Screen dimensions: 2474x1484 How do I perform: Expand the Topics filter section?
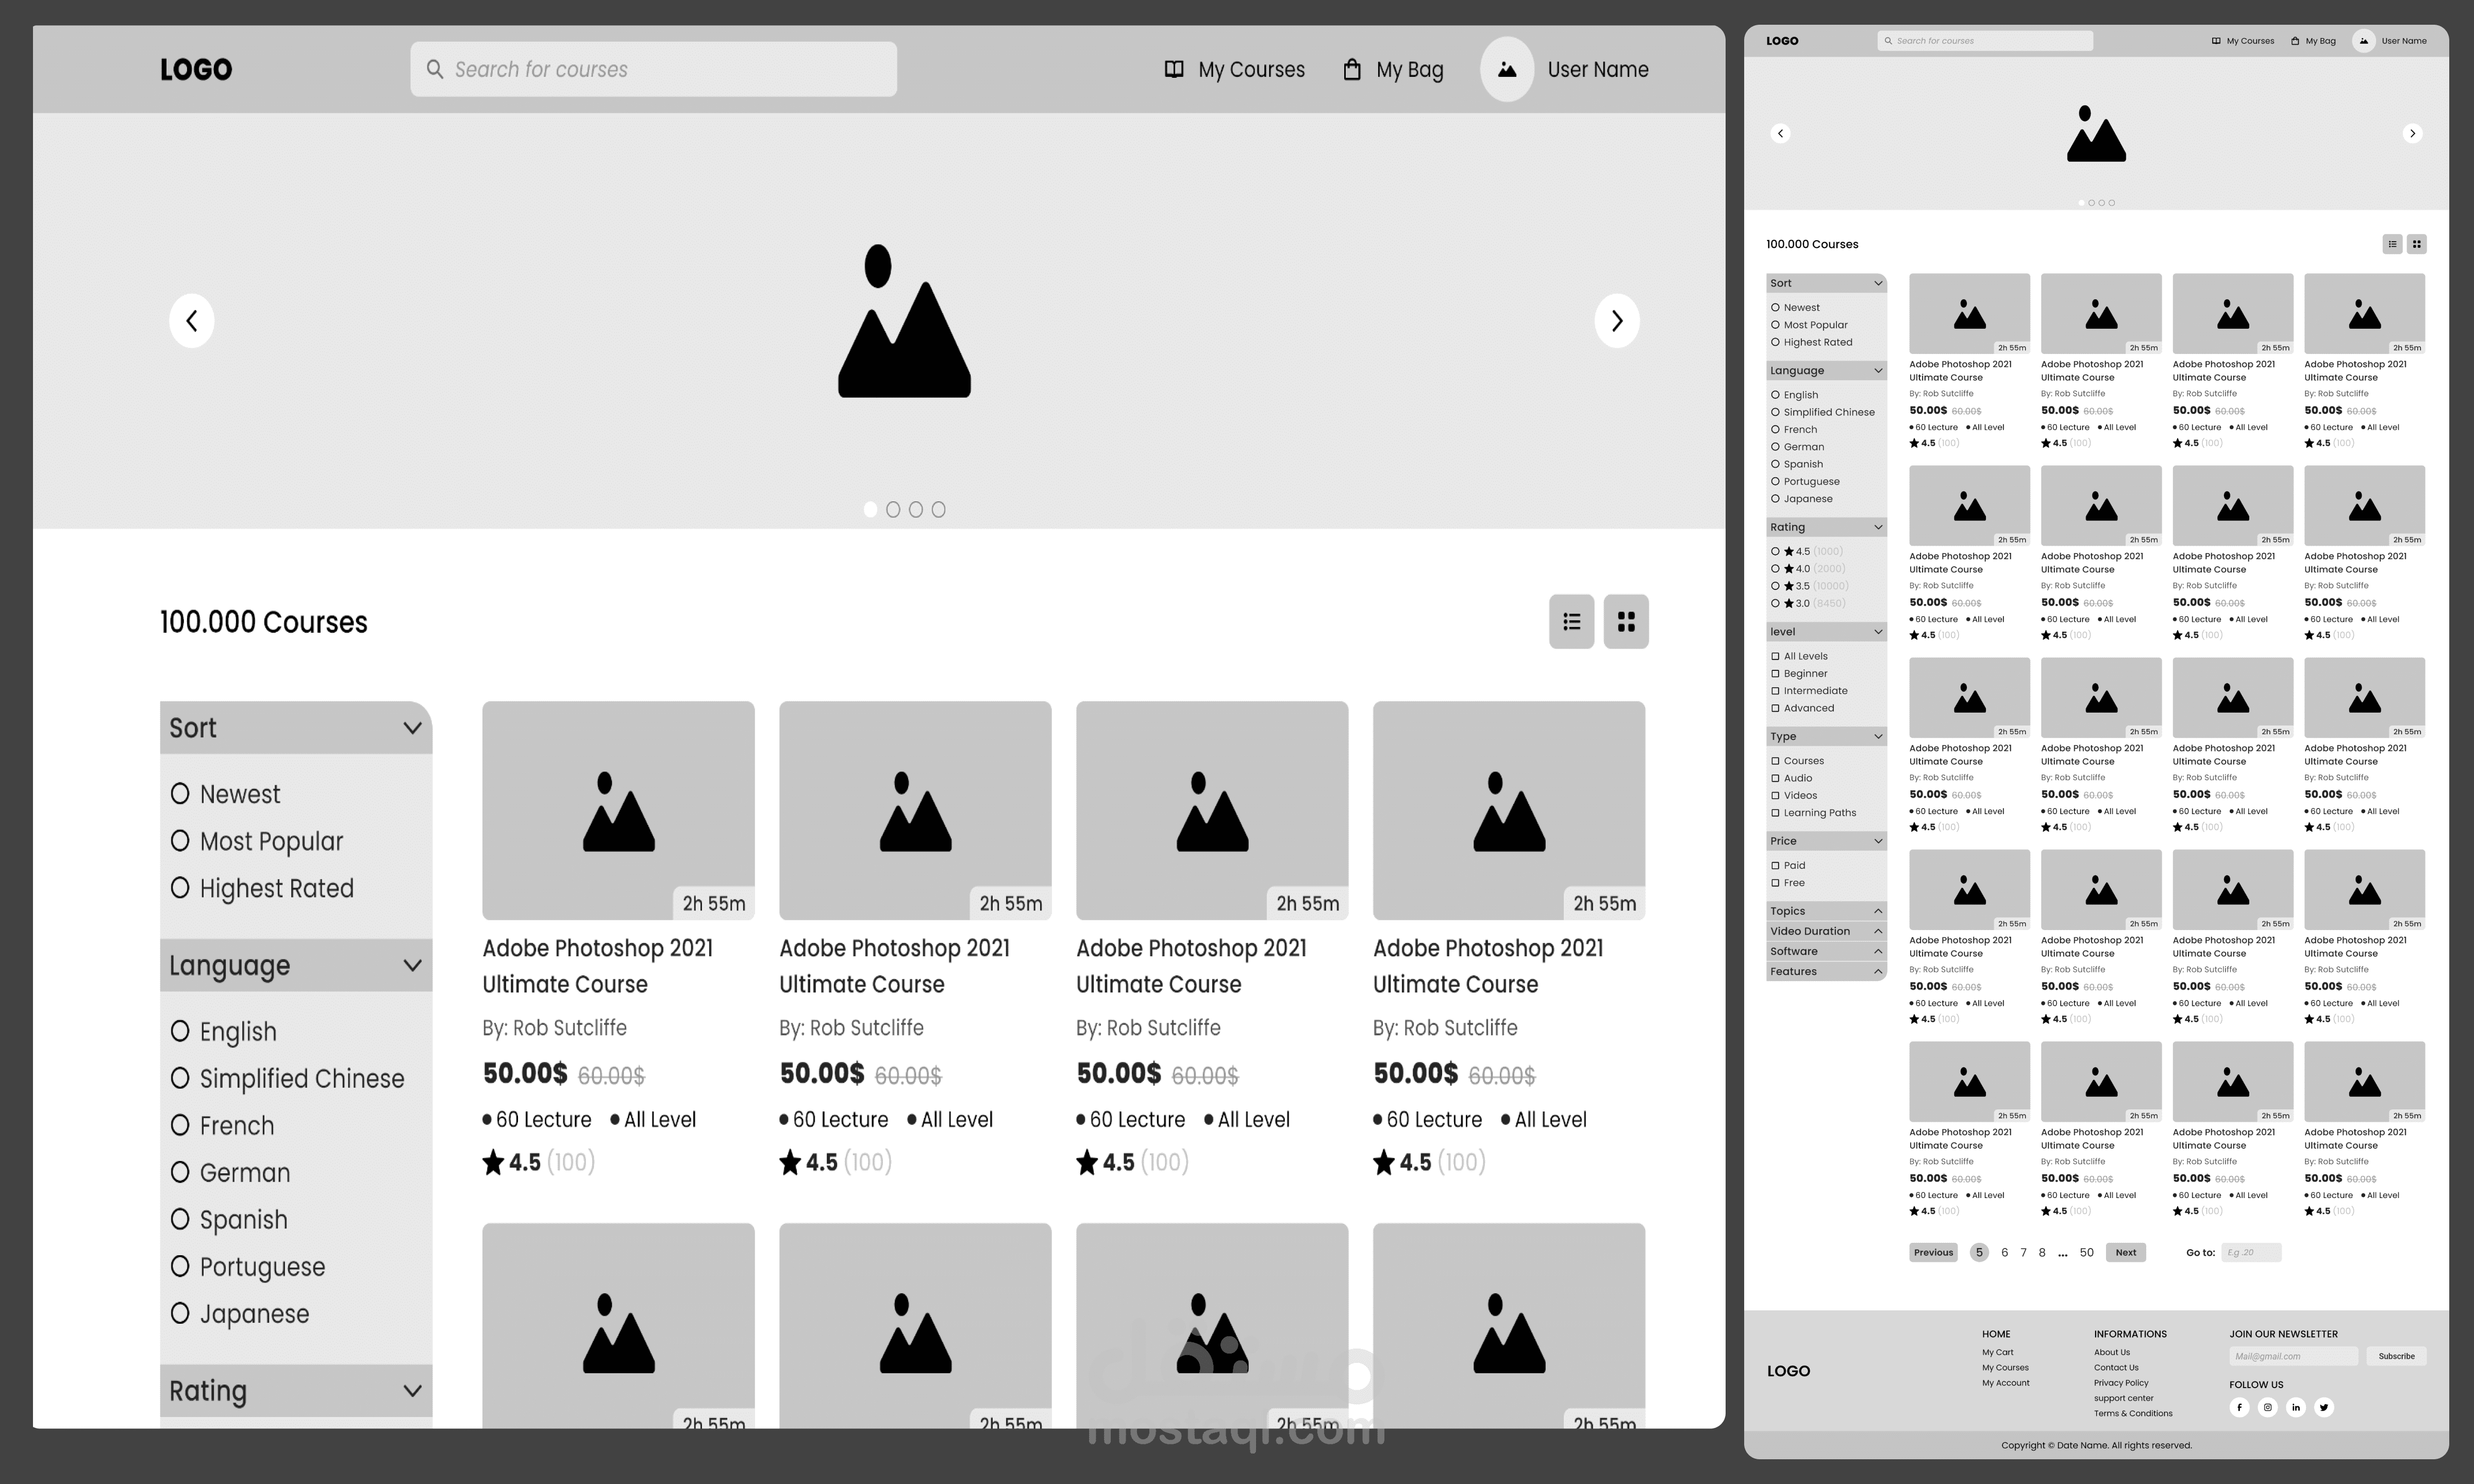(x=1877, y=911)
